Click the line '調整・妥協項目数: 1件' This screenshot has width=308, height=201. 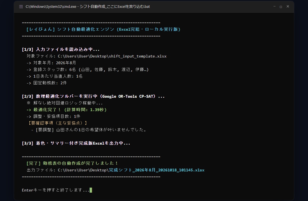(x=53, y=116)
